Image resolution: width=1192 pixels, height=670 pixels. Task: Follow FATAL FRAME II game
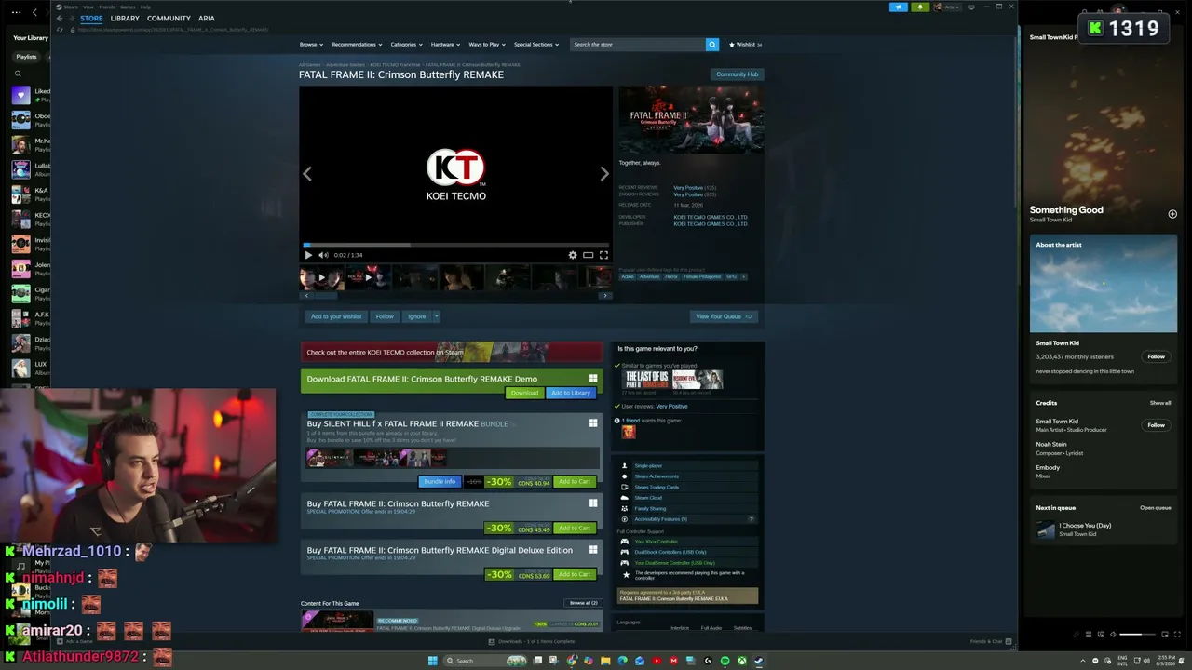tap(385, 316)
